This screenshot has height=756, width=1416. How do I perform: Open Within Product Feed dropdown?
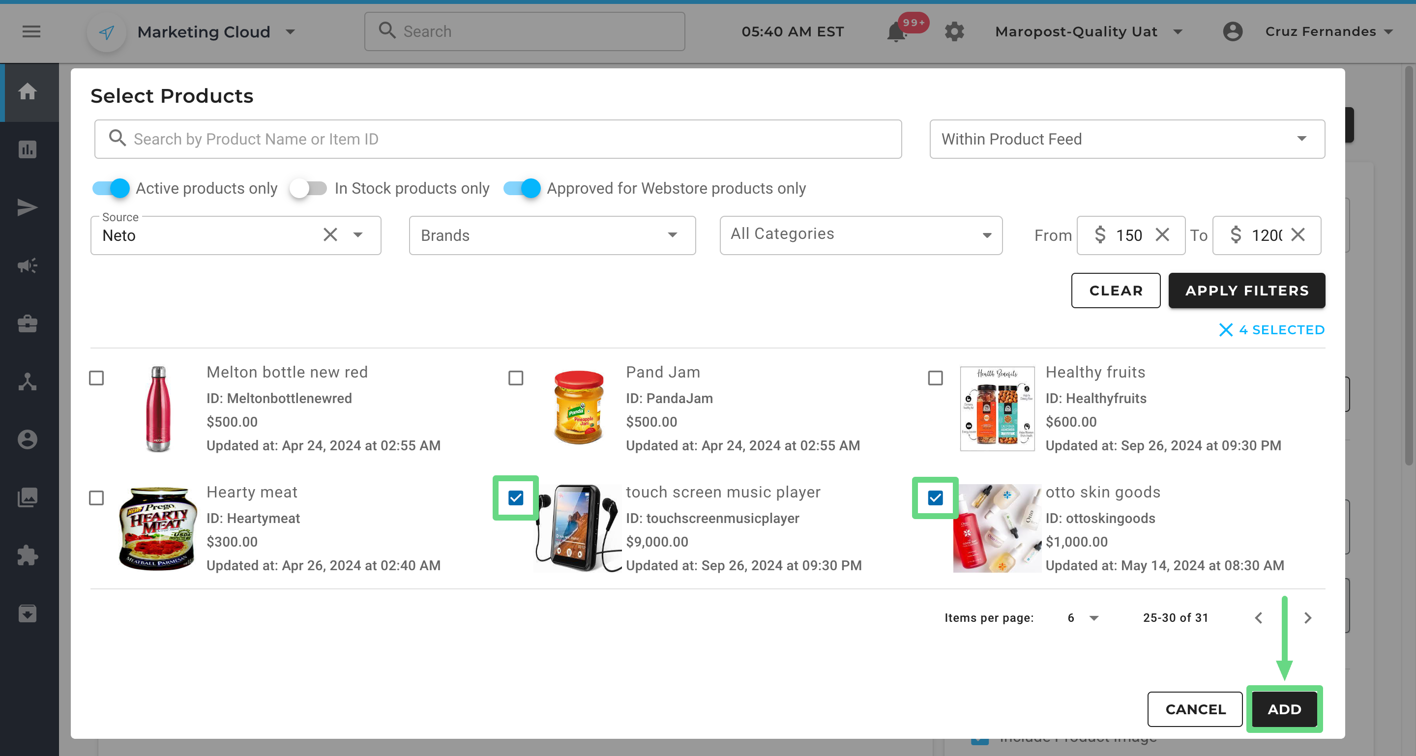(x=1127, y=139)
